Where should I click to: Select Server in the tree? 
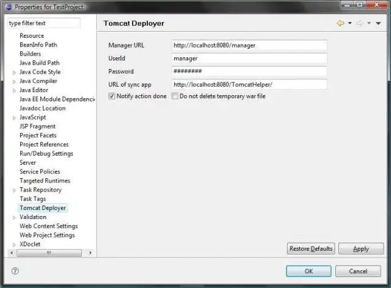click(x=27, y=162)
